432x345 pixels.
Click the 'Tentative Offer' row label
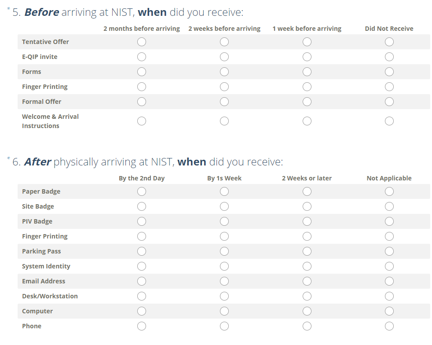tap(46, 42)
